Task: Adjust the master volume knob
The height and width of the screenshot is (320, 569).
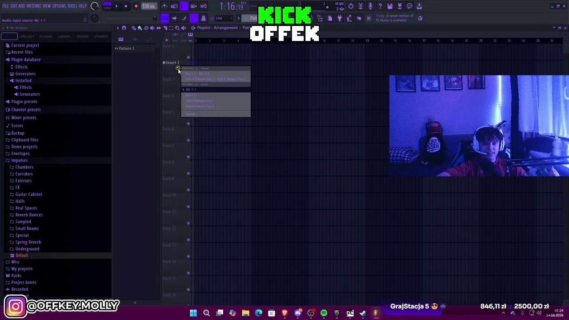Action: pos(94,6)
